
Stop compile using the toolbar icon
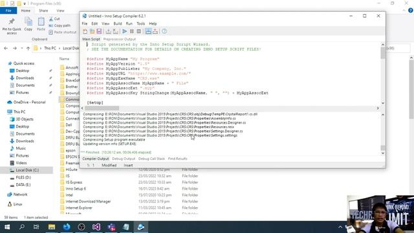pos(116,32)
